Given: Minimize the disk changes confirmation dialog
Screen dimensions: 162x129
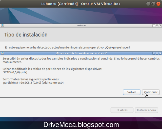Looking at the screenshot, I should (x=154, y=53).
